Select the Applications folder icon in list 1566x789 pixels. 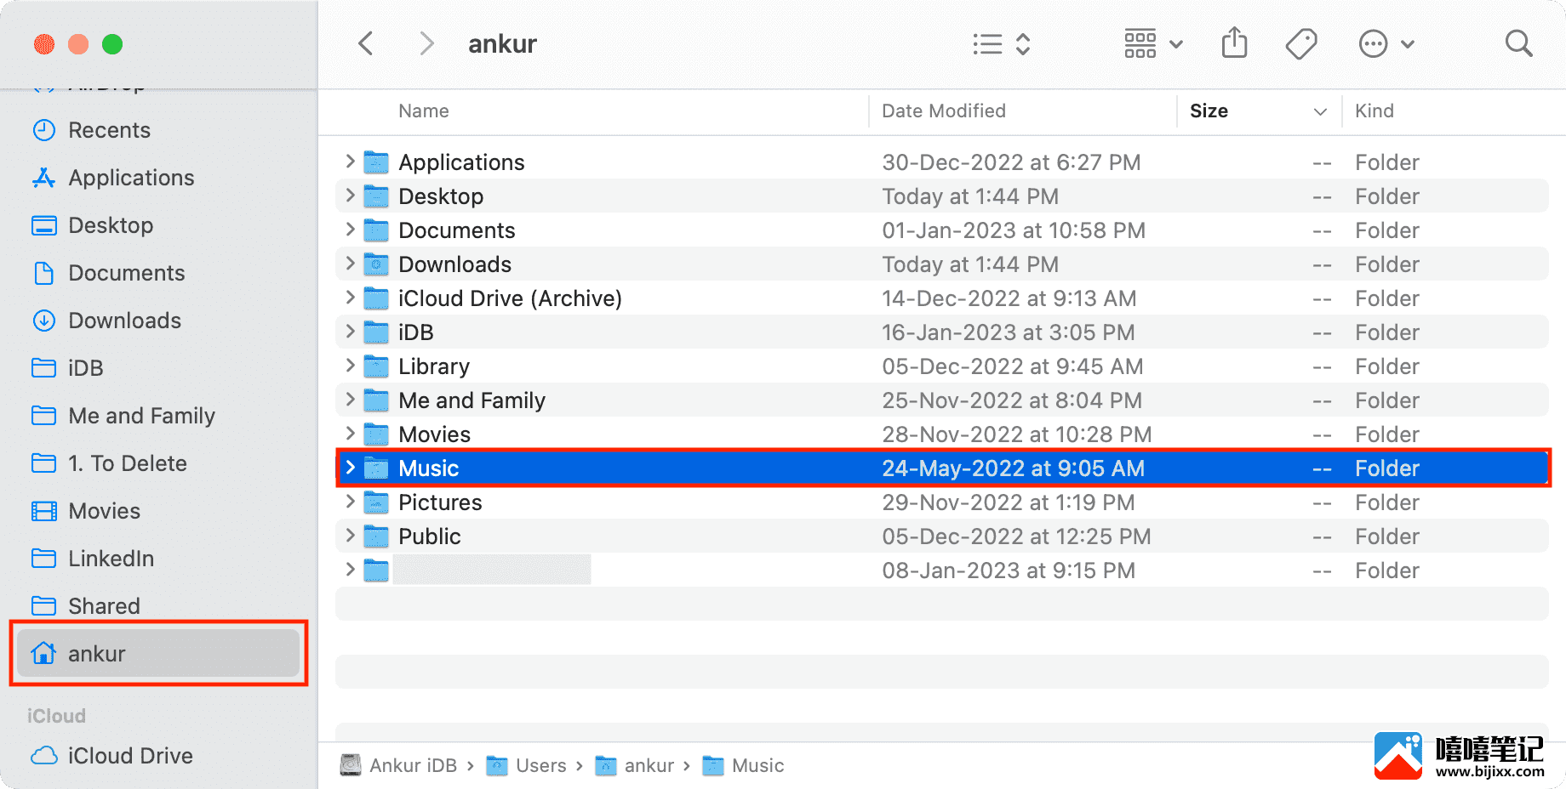[x=376, y=162]
